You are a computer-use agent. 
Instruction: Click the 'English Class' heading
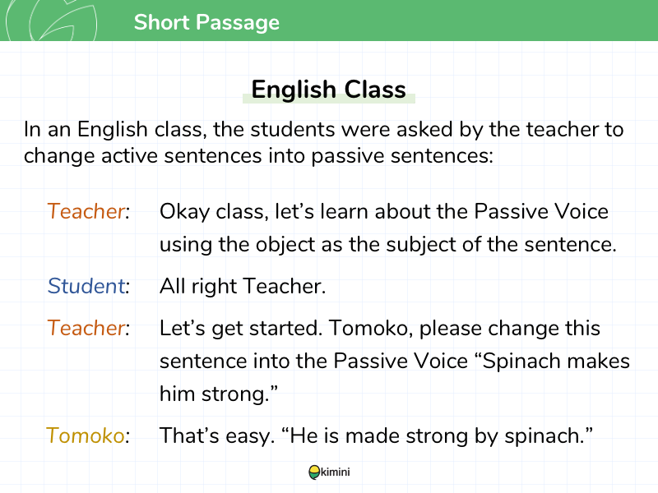(x=328, y=90)
